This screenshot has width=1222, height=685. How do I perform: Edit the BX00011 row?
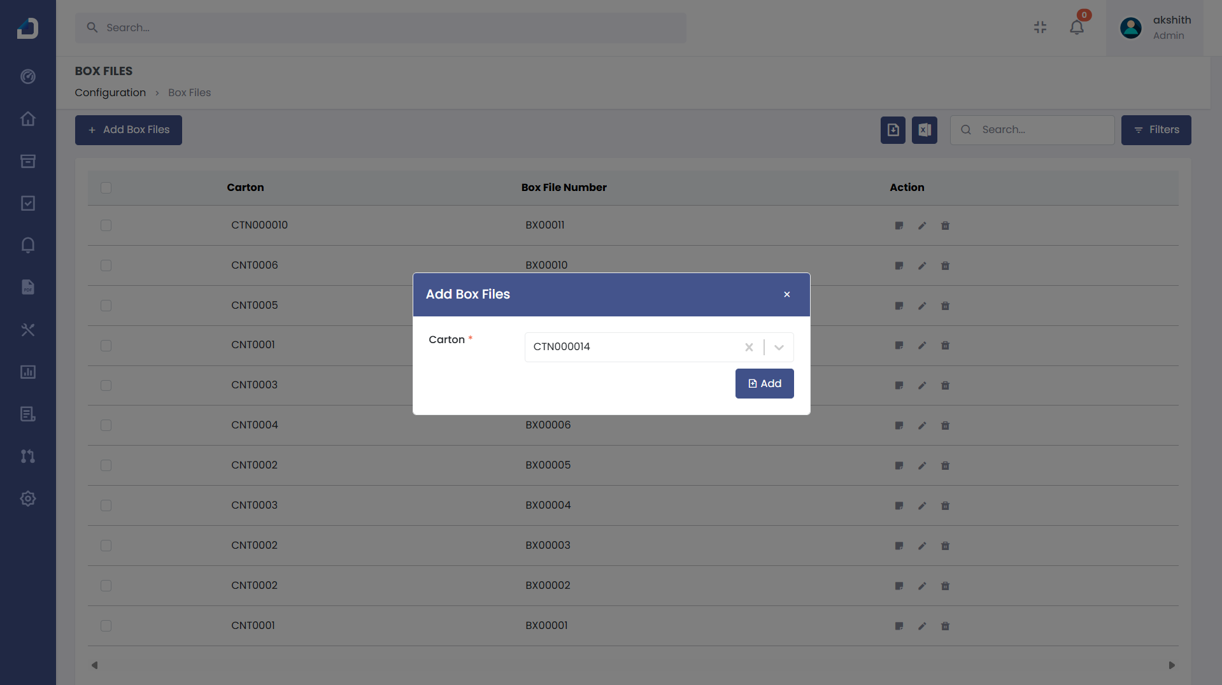(922, 225)
